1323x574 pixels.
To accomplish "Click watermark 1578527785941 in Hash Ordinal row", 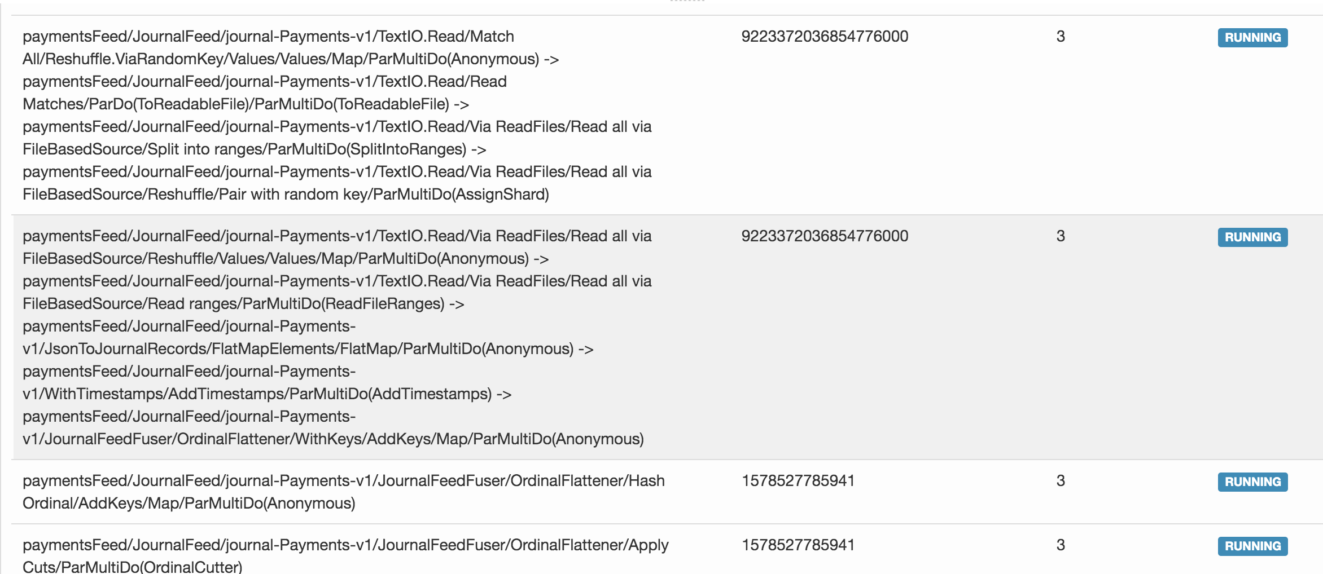I will [798, 481].
